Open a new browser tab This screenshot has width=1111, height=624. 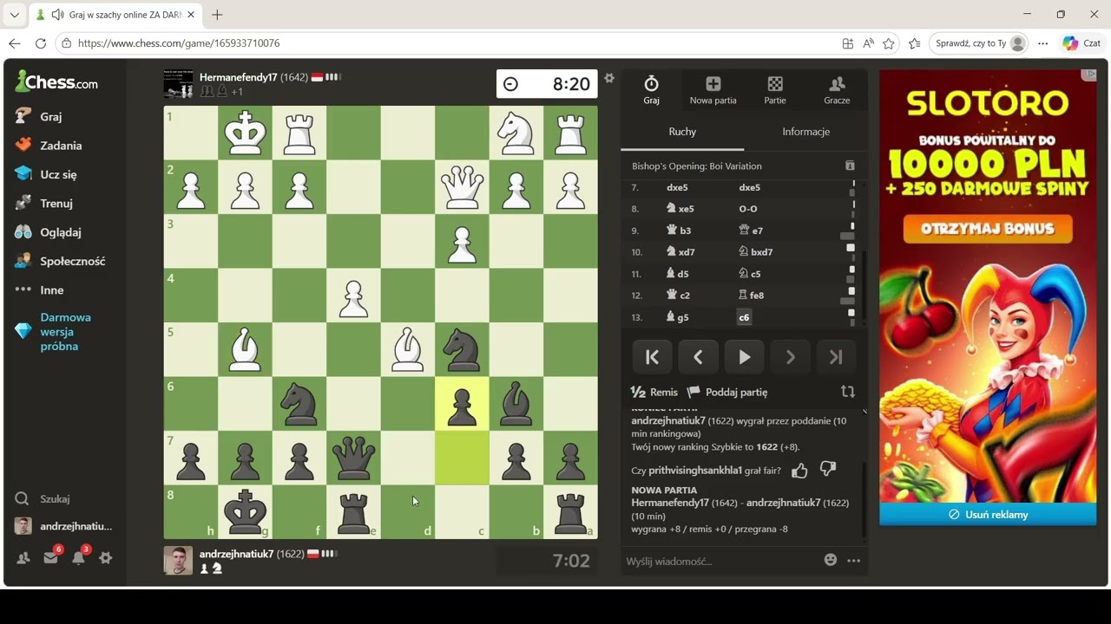tap(217, 15)
